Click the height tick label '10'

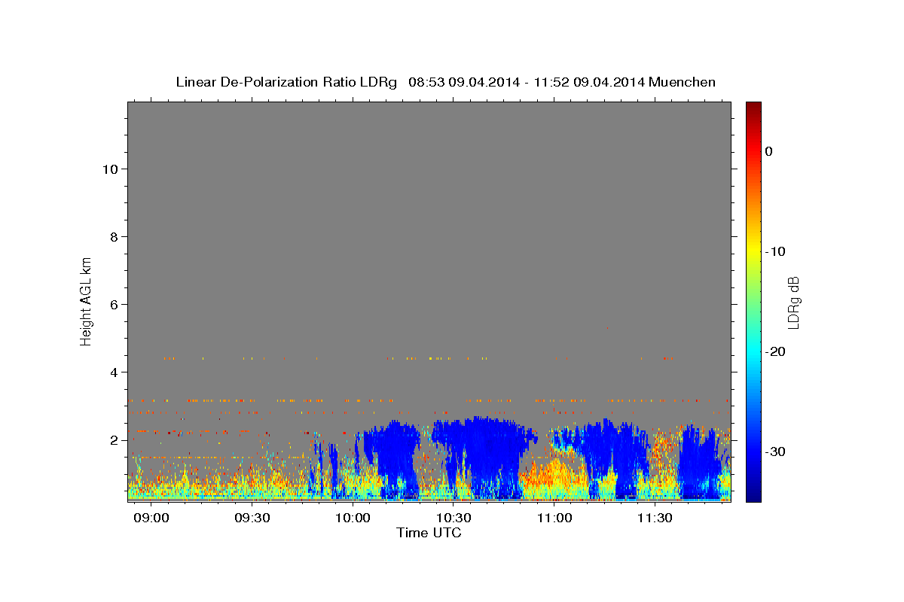click(x=109, y=169)
